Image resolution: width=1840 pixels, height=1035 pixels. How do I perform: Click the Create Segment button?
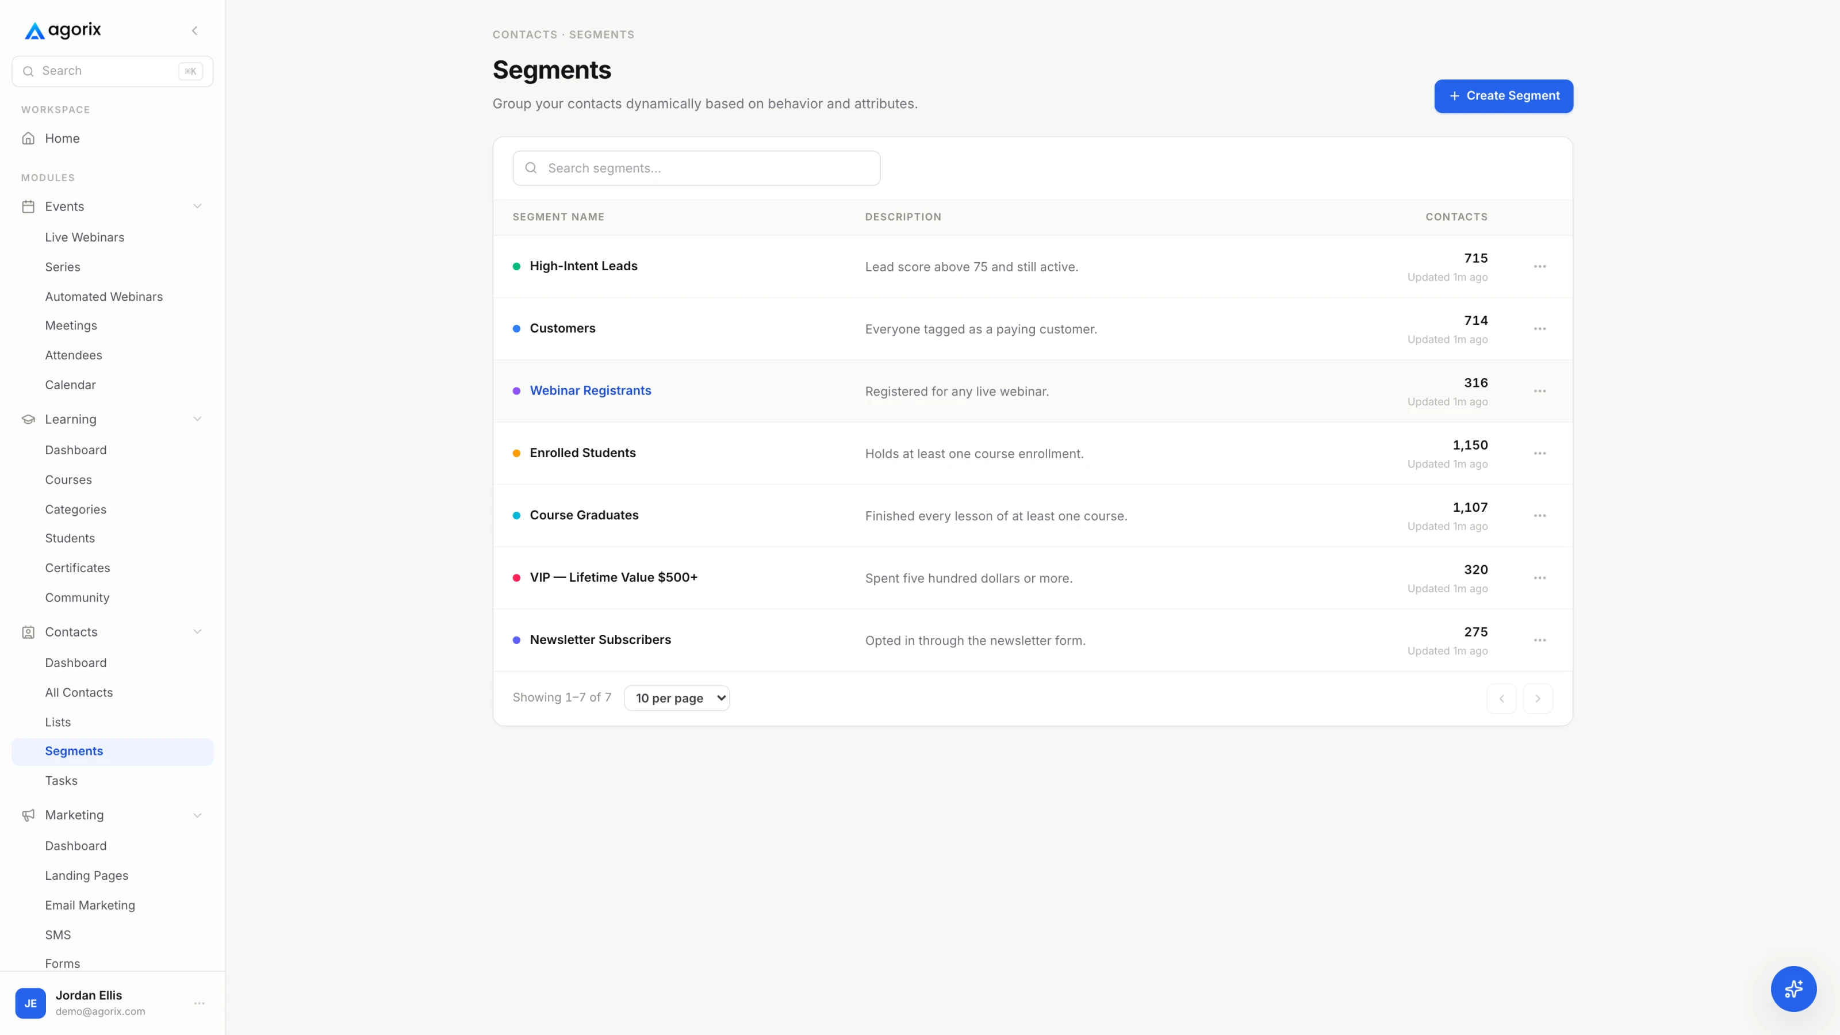pyautogui.click(x=1504, y=95)
